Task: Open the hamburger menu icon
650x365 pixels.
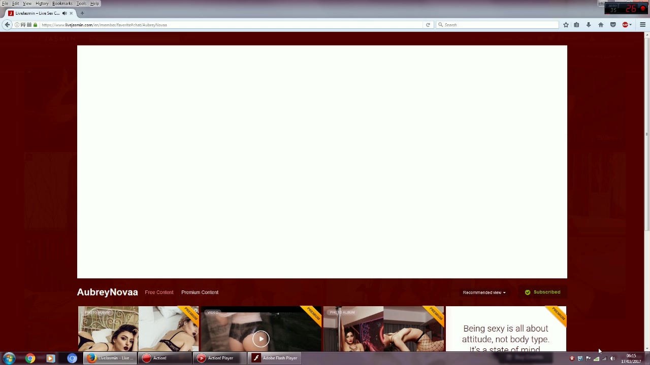Action: tap(642, 25)
